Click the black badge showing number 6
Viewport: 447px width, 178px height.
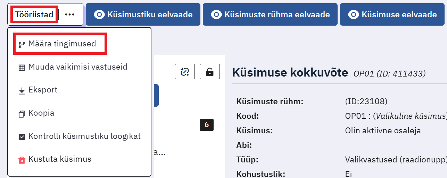coord(207,125)
